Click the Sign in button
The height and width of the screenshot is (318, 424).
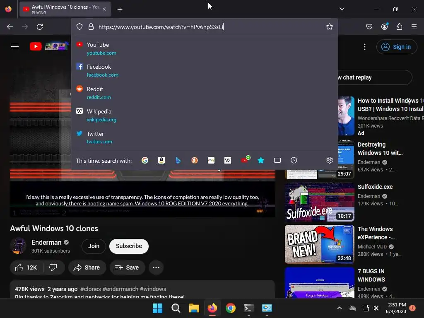396,47
